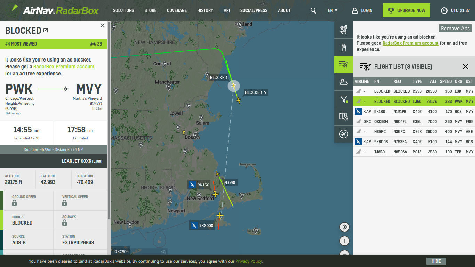The width and height of the screenshot is (475, 267).
Task: Open the HISTORY menu item
Action: pos(205,10)
